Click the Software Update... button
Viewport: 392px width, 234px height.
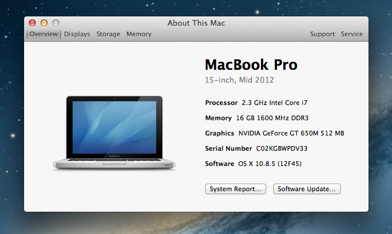point(307,189)
